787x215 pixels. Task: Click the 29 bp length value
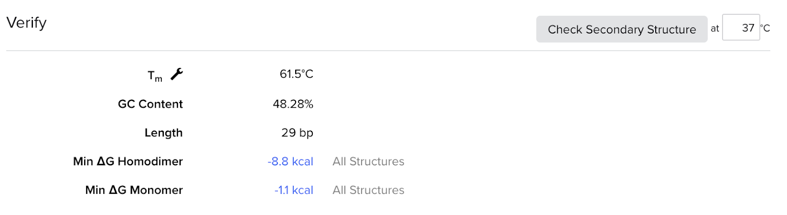297,133
